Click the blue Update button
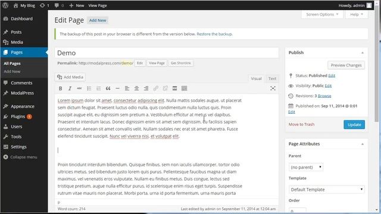381x214 pixels. point(354,125)
